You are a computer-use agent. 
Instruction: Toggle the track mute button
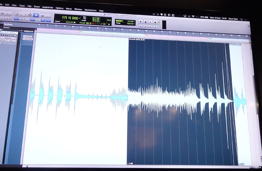click(x=15, y=36)
